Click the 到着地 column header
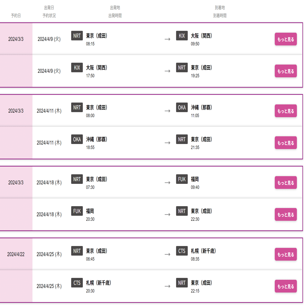The width and height of the screenshot is (305, 305). click(220, 8)
